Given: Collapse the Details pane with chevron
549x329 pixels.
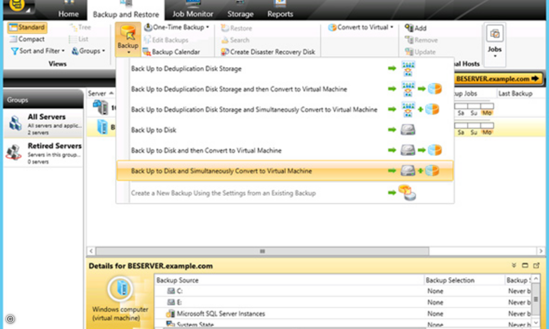Looking at the screenshot, I should 514,265.
